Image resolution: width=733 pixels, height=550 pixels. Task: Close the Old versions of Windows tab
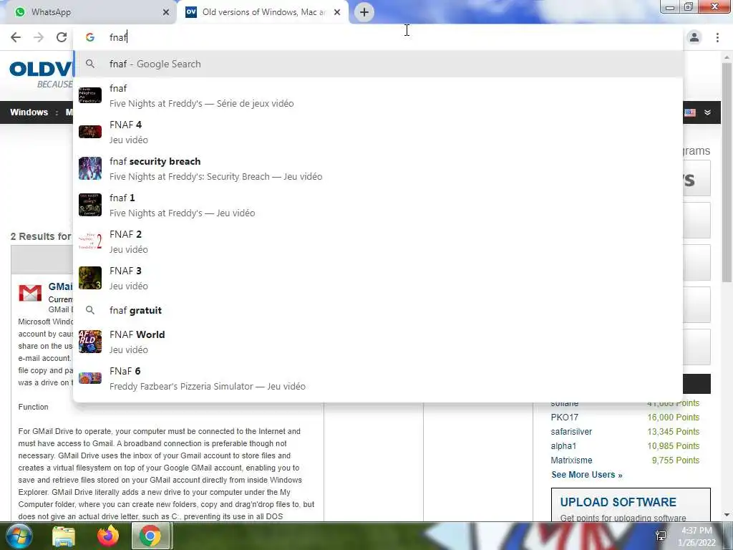[337, 12]
